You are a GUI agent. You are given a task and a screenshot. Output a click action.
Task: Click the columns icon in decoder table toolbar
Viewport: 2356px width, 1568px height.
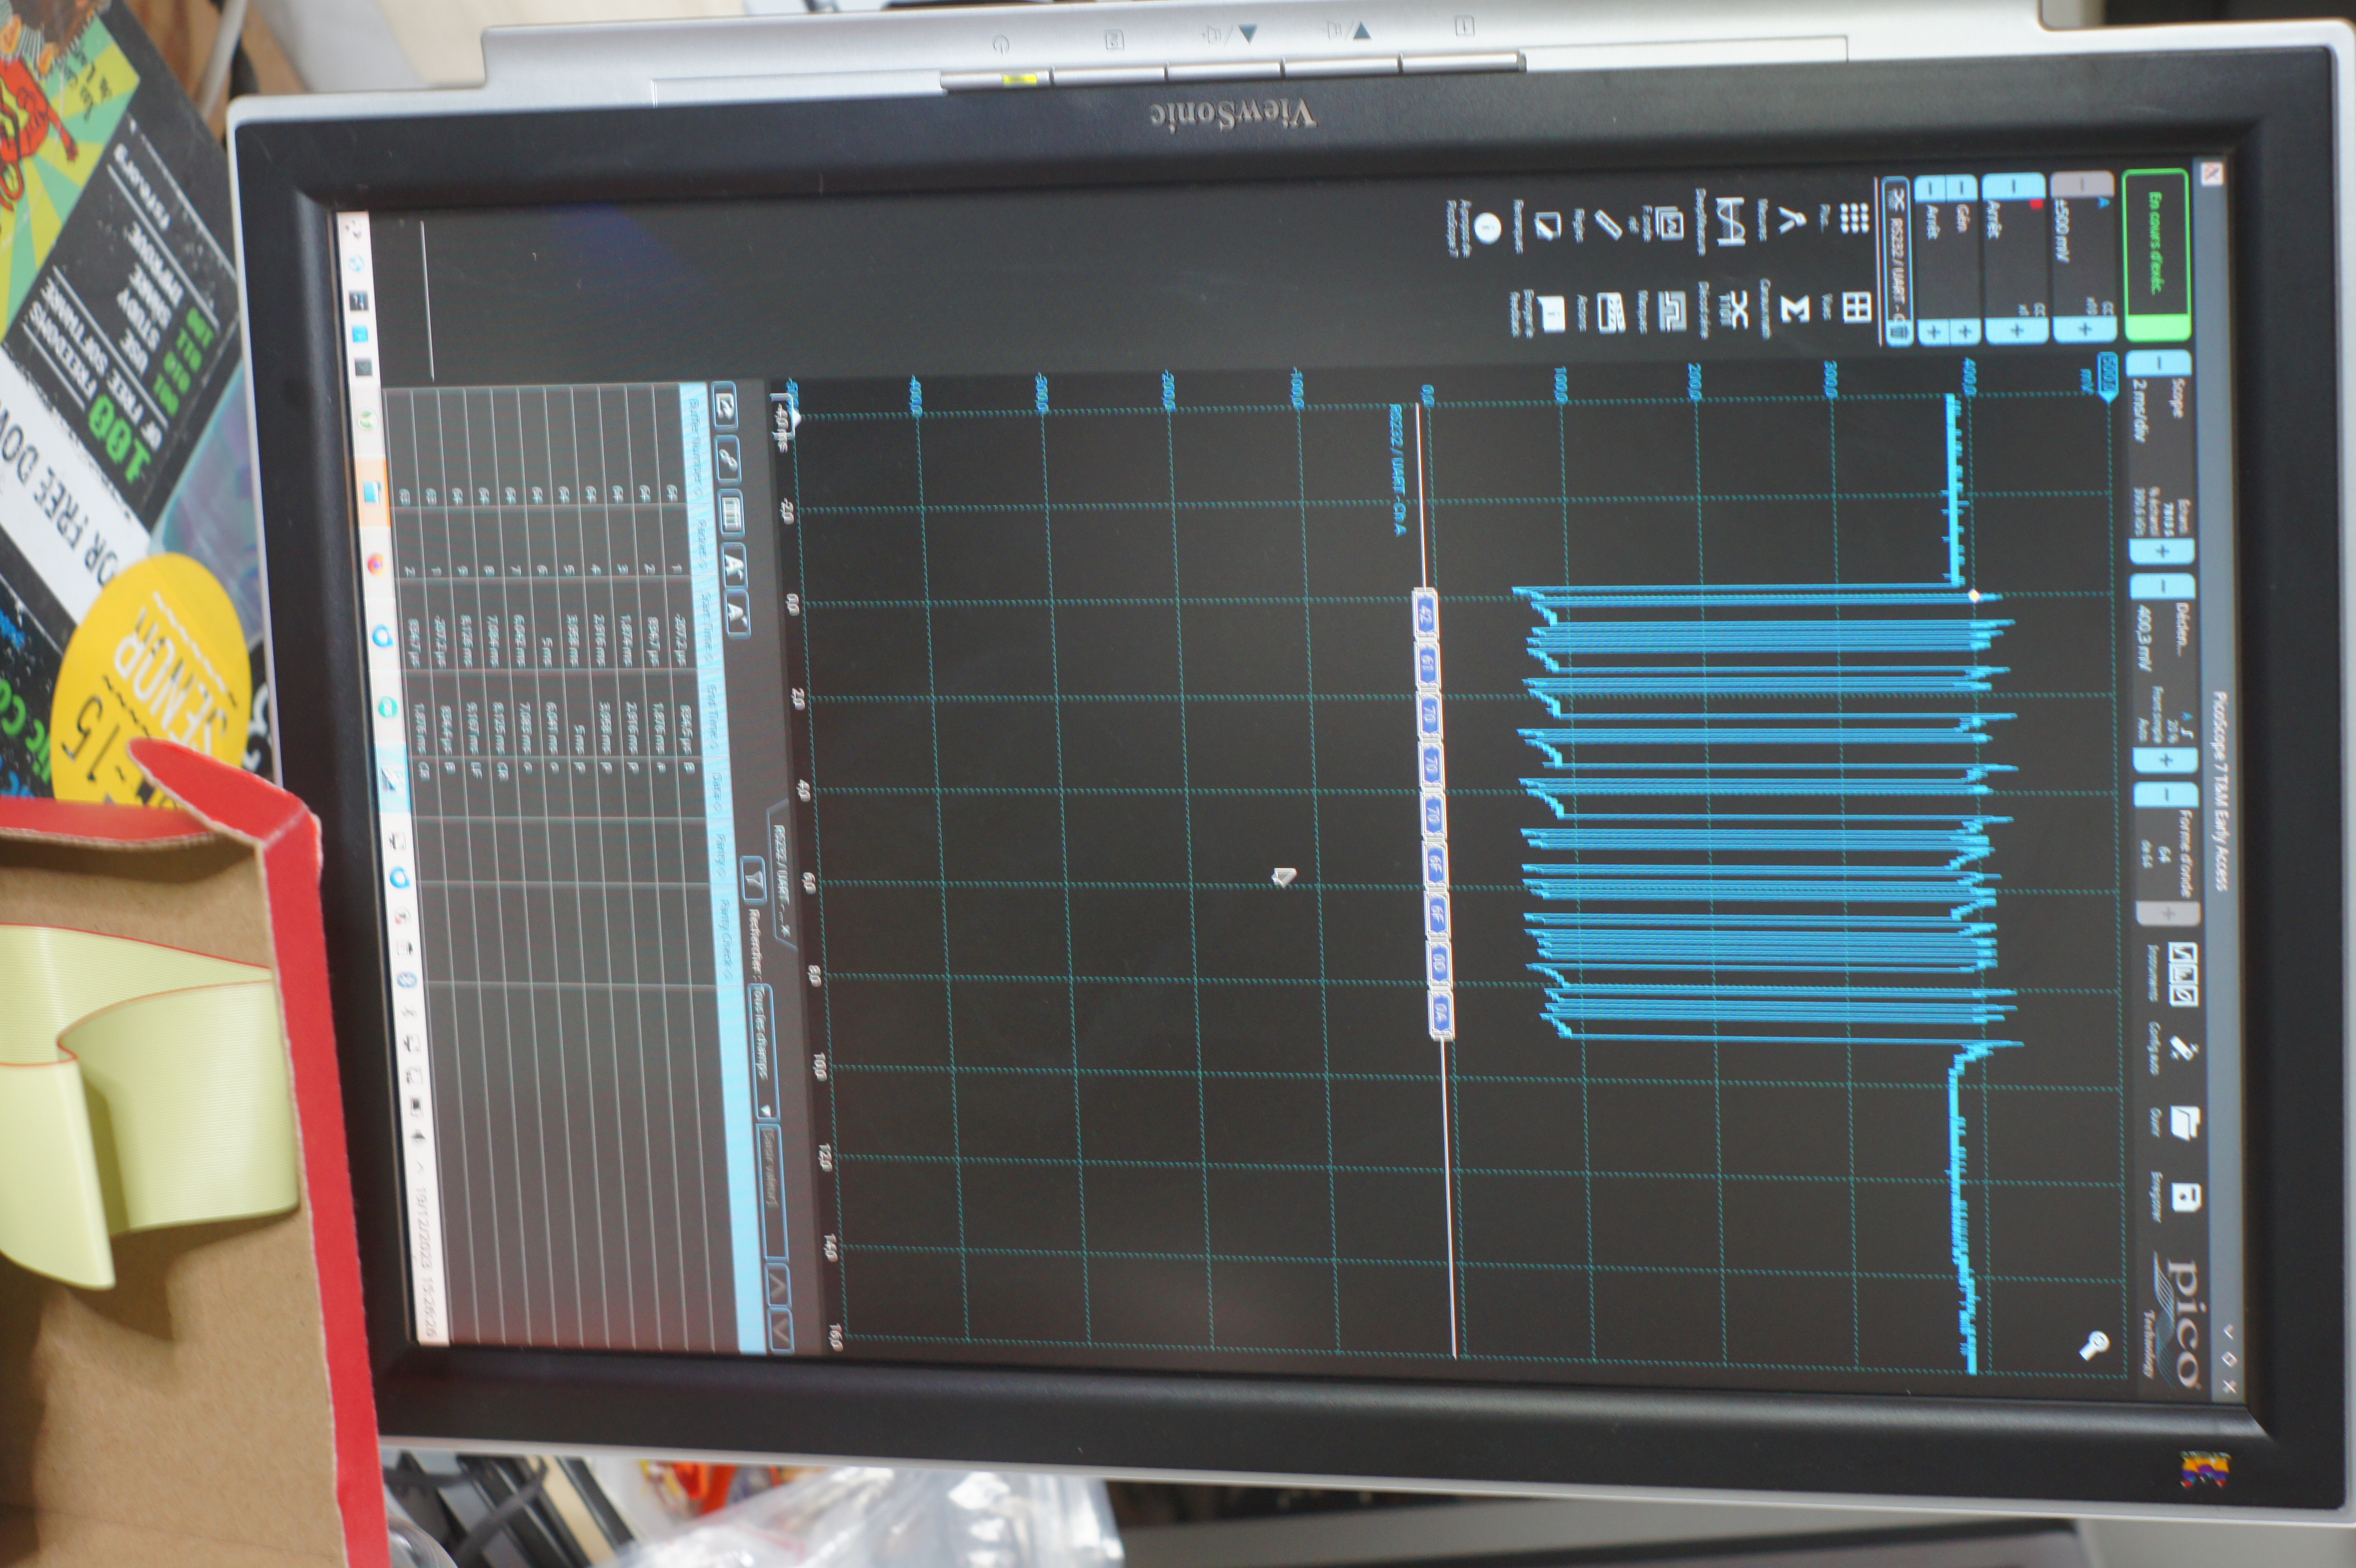(x=732, y=514)
